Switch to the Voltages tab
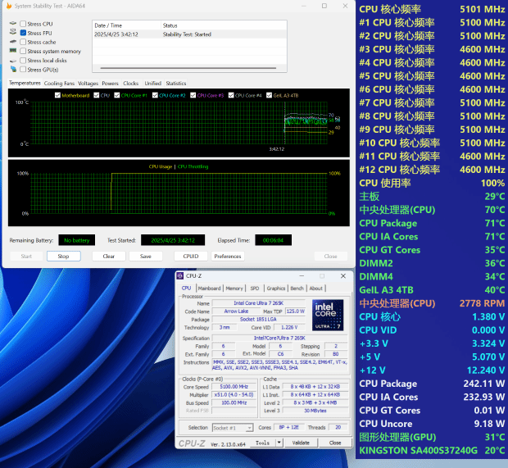The image size is (508, 468). coord(88,84)
